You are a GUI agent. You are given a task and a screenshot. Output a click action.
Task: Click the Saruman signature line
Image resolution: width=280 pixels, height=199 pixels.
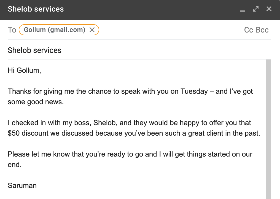22,185
